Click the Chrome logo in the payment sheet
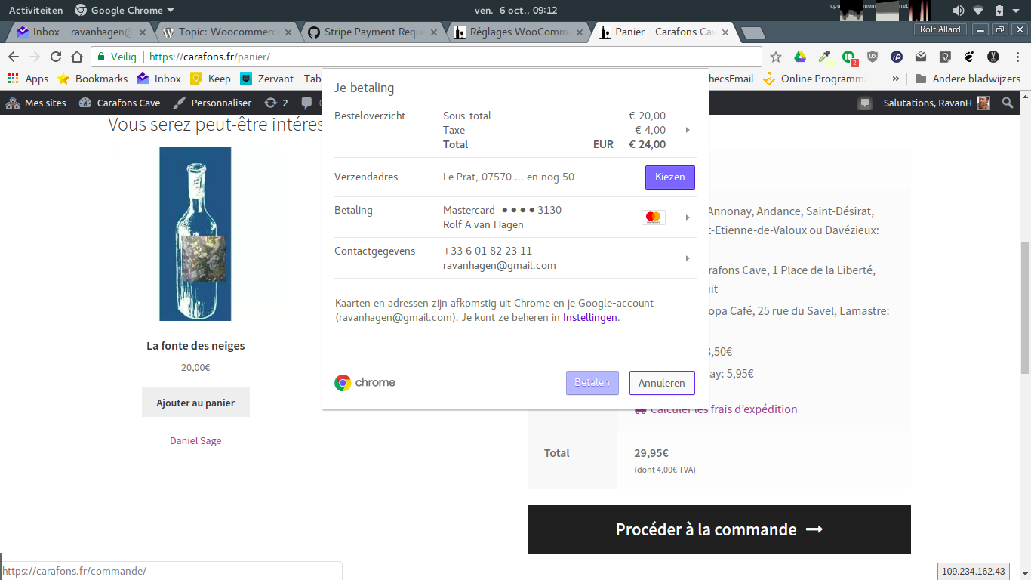Viewport: 1031px width, 580px height. [343, 383]
